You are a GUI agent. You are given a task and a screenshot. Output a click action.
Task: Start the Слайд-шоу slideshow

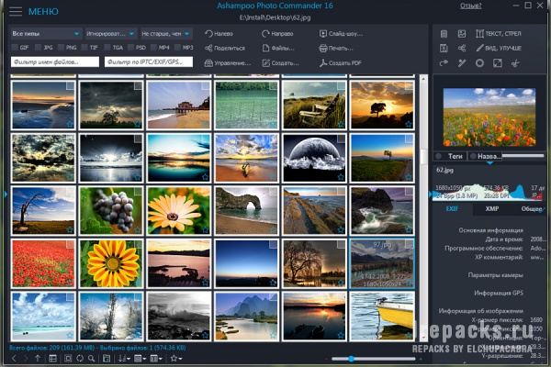[341, 34]
